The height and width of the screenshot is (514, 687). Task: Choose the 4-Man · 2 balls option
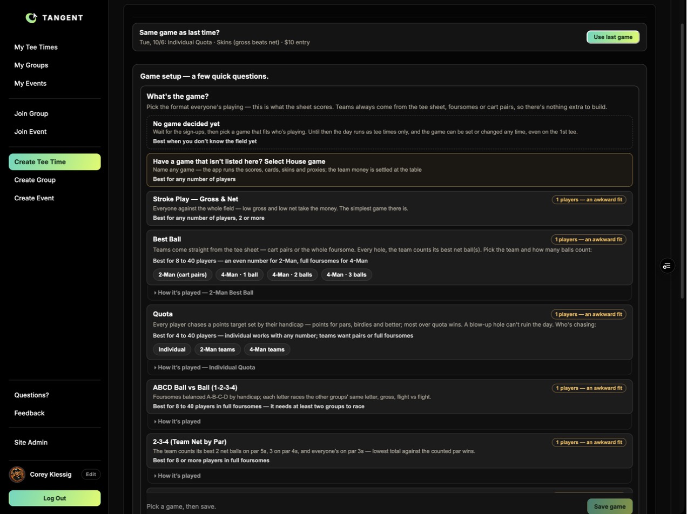click(292, 275)
